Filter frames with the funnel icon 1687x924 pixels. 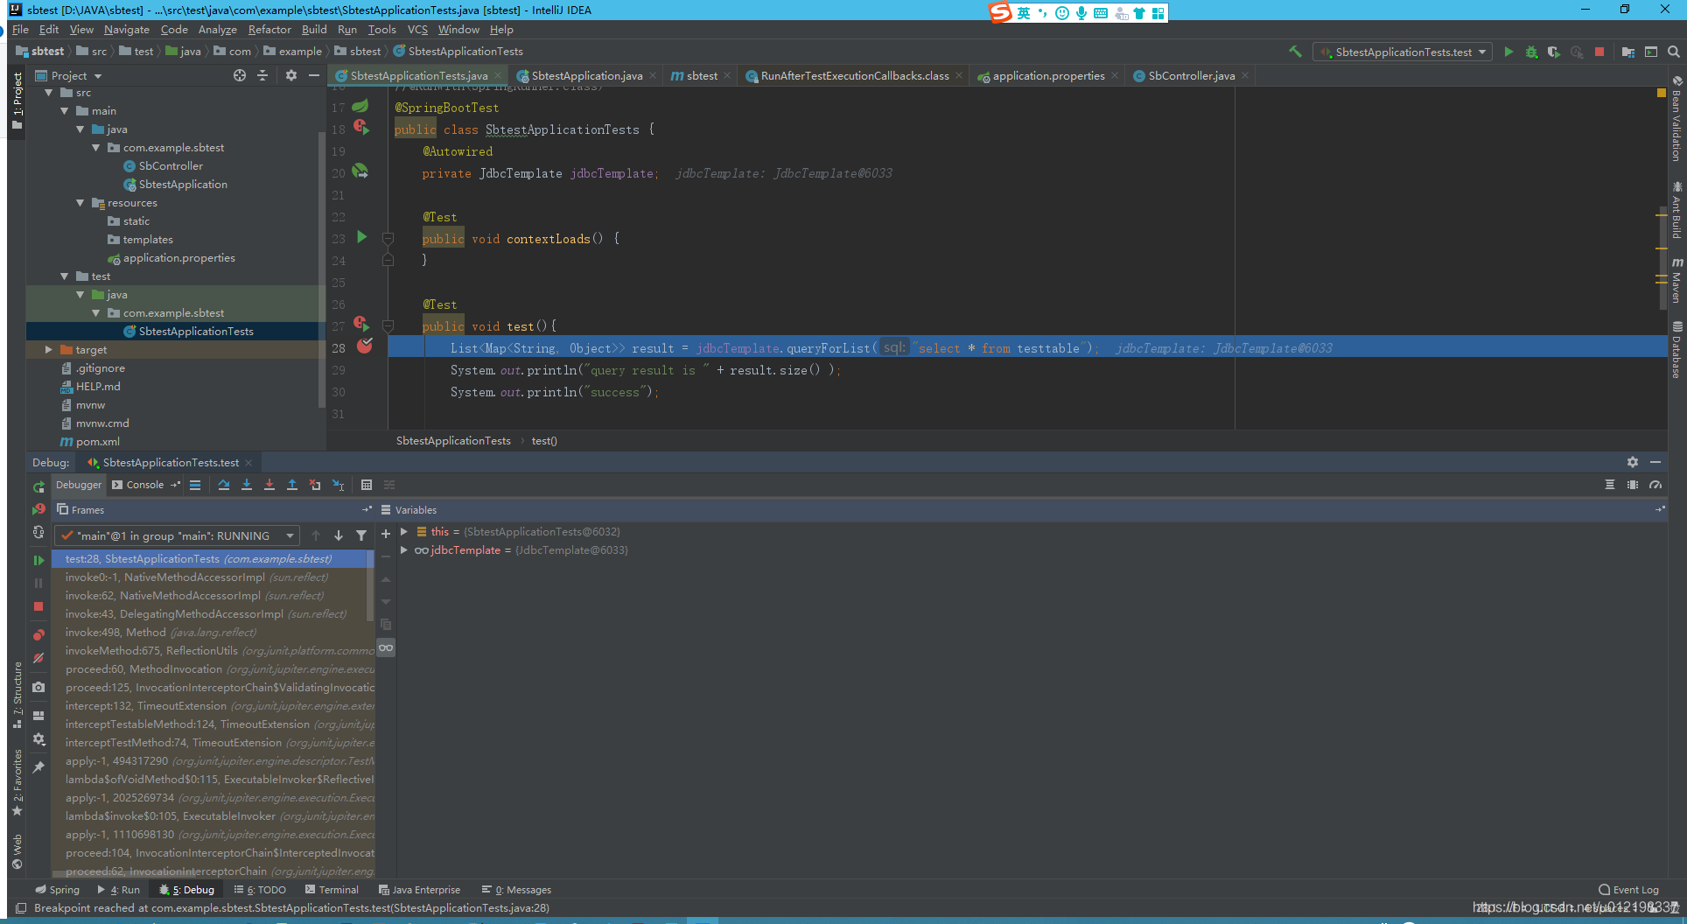click(361, 535)
